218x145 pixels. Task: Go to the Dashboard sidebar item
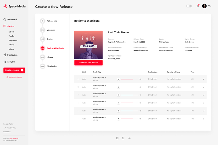(10, 19)
